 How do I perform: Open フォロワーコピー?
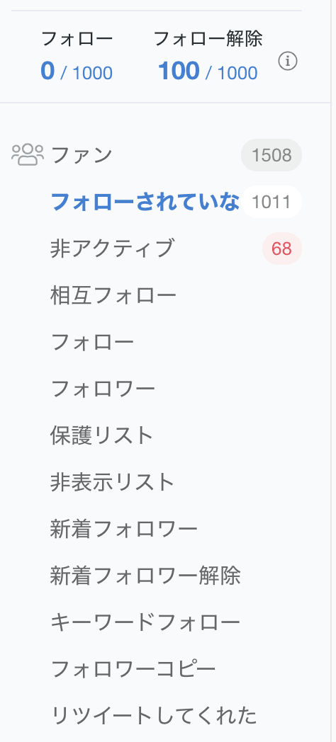133,669
